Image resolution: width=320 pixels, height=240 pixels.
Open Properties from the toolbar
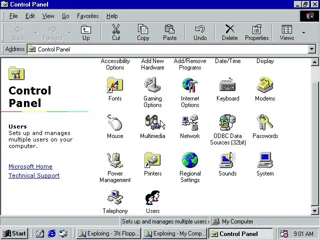click(x=256, y=32)
